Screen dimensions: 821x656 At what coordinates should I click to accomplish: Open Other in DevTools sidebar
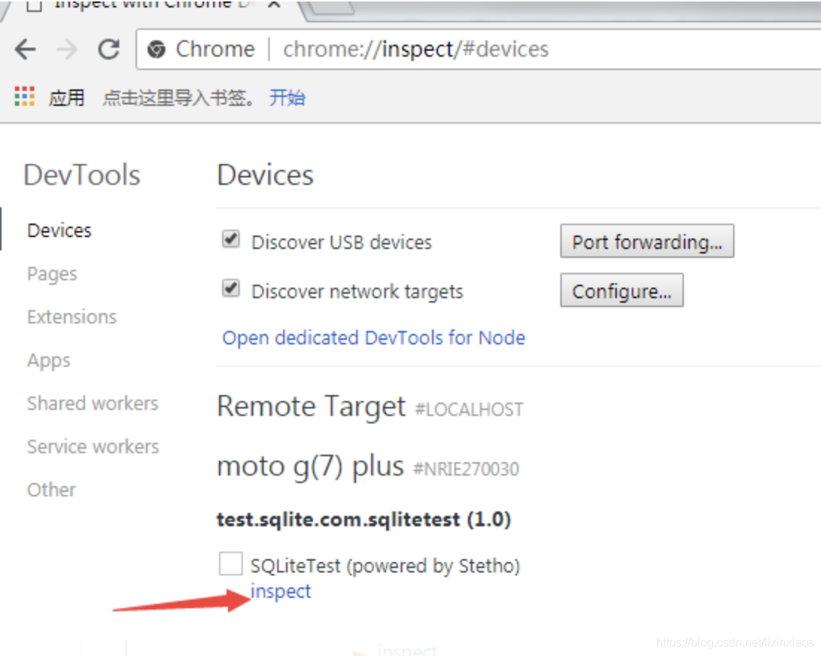click(x=51, y=490)
